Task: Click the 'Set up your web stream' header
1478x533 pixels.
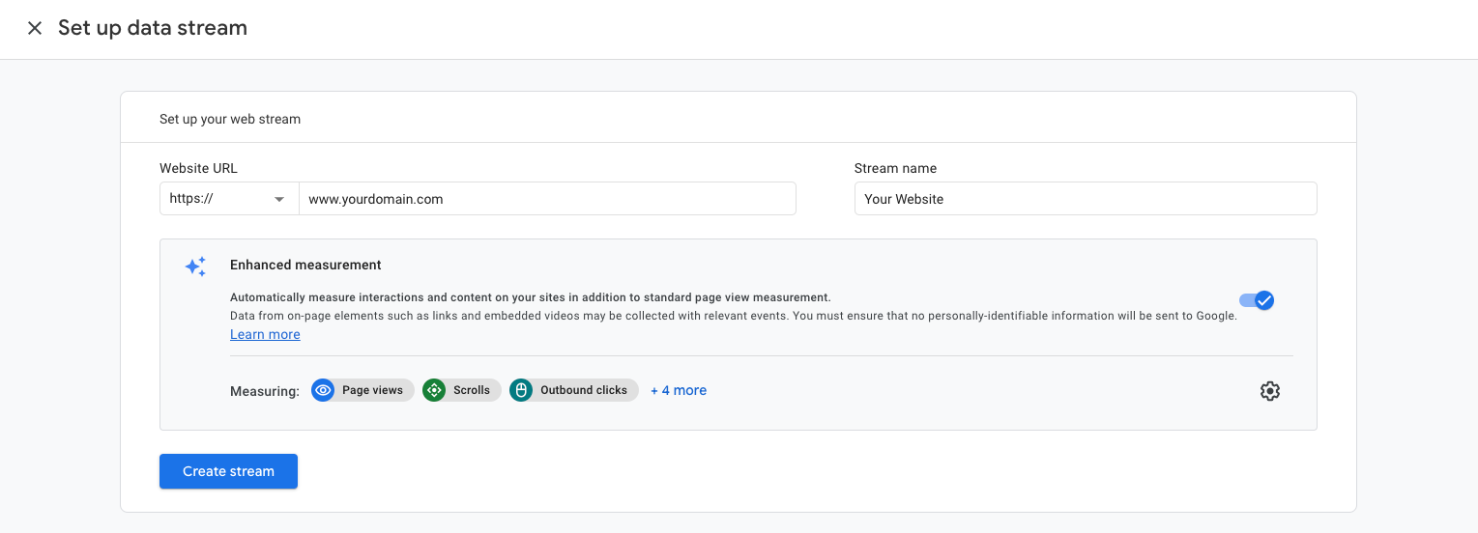Action: click(x=230, y=119)
